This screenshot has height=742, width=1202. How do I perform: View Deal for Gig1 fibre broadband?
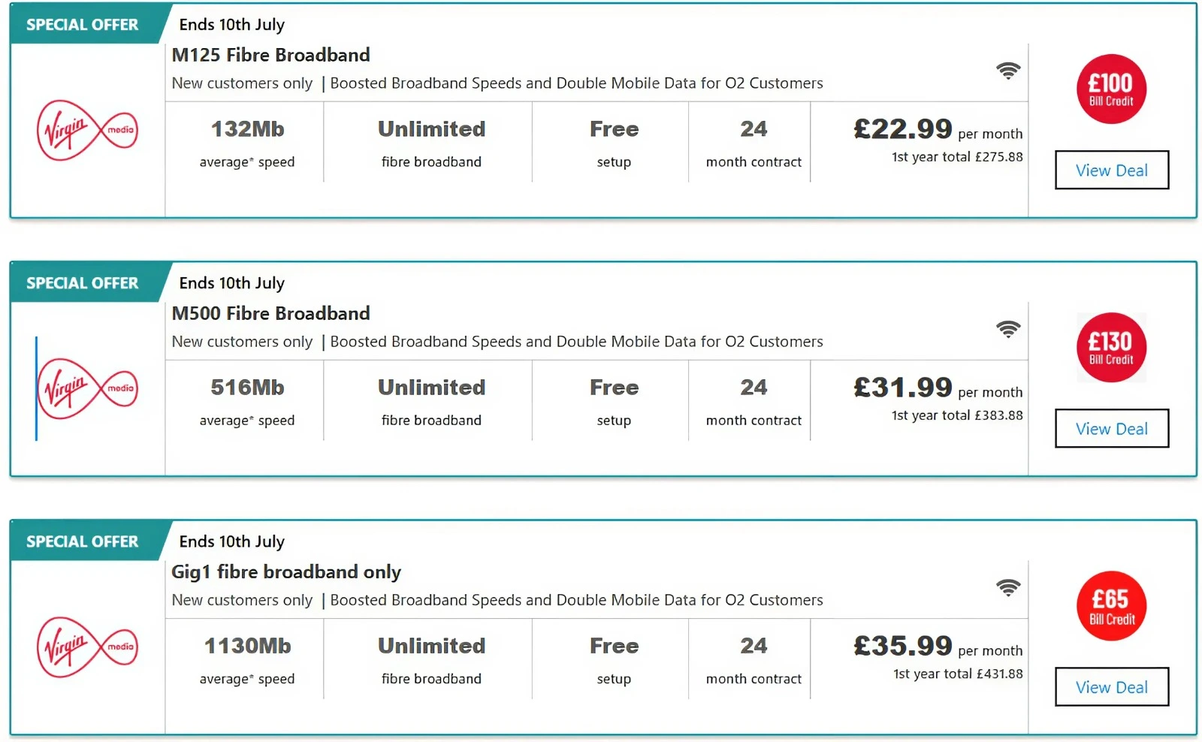click(x=1112, y=687)
